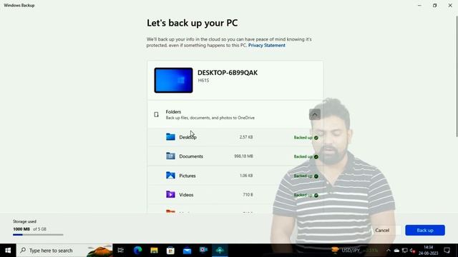Click the volume tray icon

click(x=412, y=251)
